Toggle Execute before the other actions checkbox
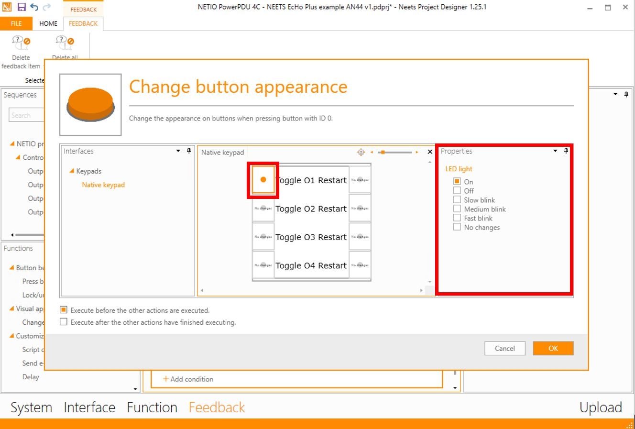635x429 pixels. pyautogui.click(x=64, y=310)
